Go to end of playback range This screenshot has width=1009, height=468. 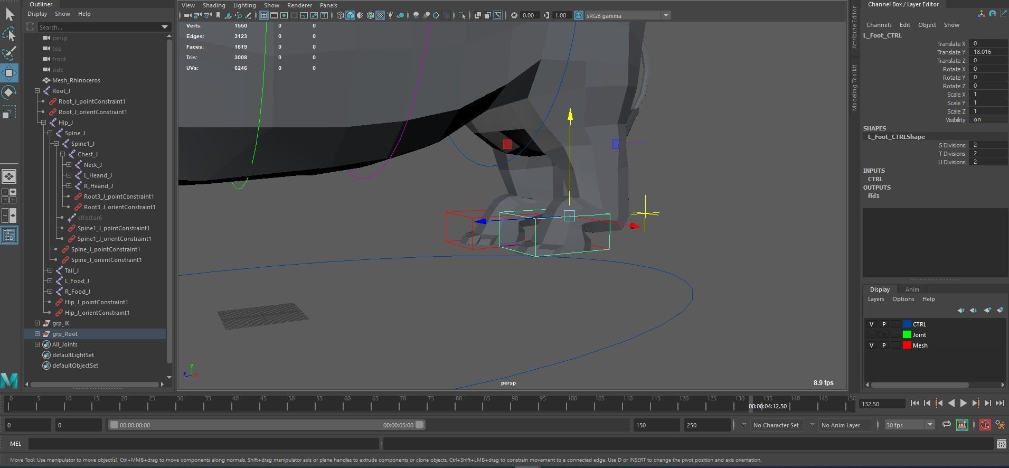pyautogui.click(x=1000, y=403)
